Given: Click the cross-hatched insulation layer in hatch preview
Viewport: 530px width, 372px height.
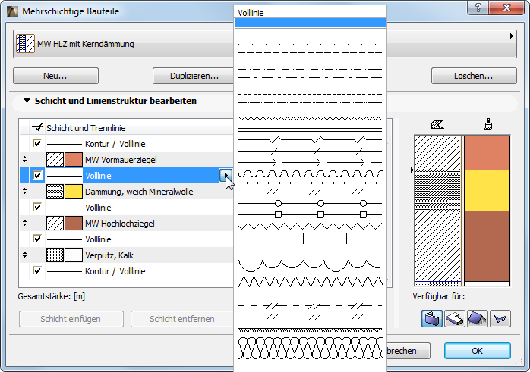Looking at the screenshot, I should [x=437, y=191].
